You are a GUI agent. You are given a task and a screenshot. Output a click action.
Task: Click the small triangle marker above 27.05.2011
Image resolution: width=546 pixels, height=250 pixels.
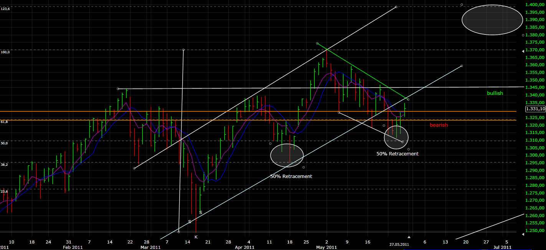[x=409, y=237]
